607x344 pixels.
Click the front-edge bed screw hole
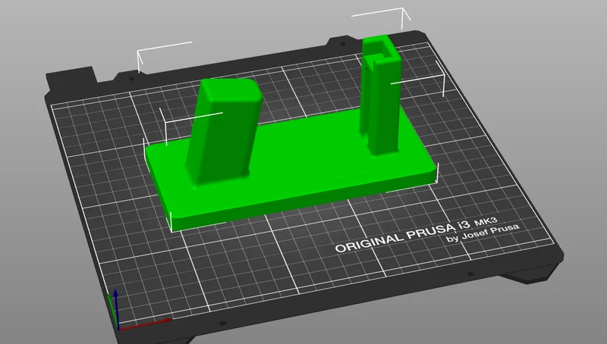tap(222, 323)
